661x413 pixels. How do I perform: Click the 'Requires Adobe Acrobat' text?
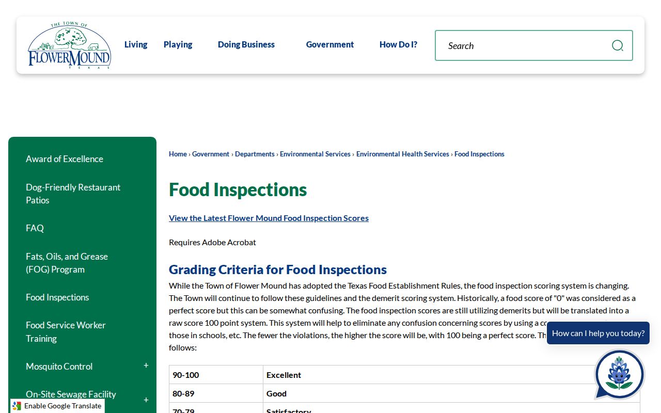[x=212, y=242]
